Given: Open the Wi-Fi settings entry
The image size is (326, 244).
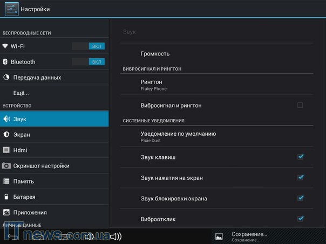Looking at the screenshot, I should pos(32,46).
